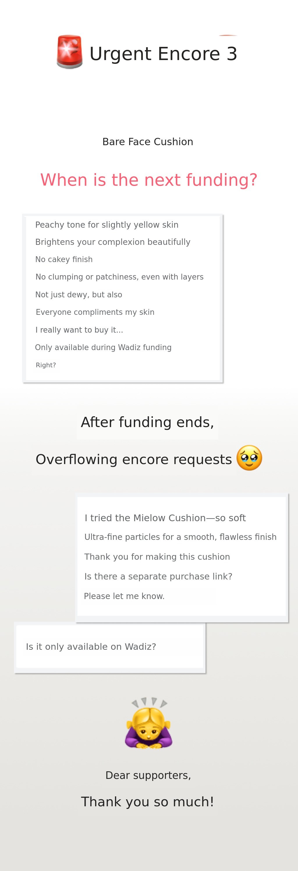
Task: Click "Is there a separate purchase link?" question
Action: (158, 577)
